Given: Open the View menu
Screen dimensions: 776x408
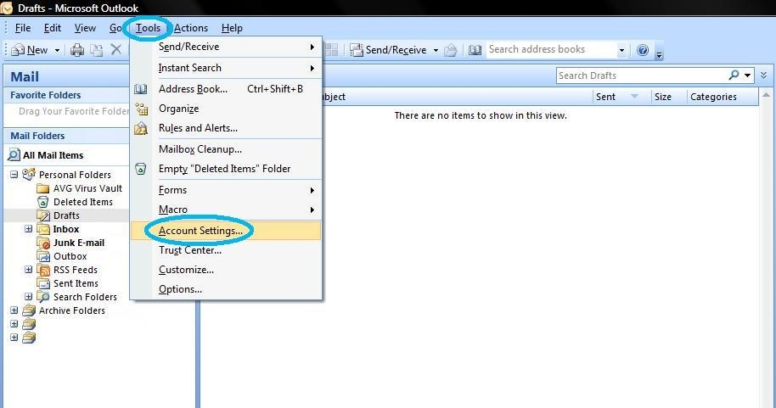Looking at the screenshot, I should pos(85,28).
